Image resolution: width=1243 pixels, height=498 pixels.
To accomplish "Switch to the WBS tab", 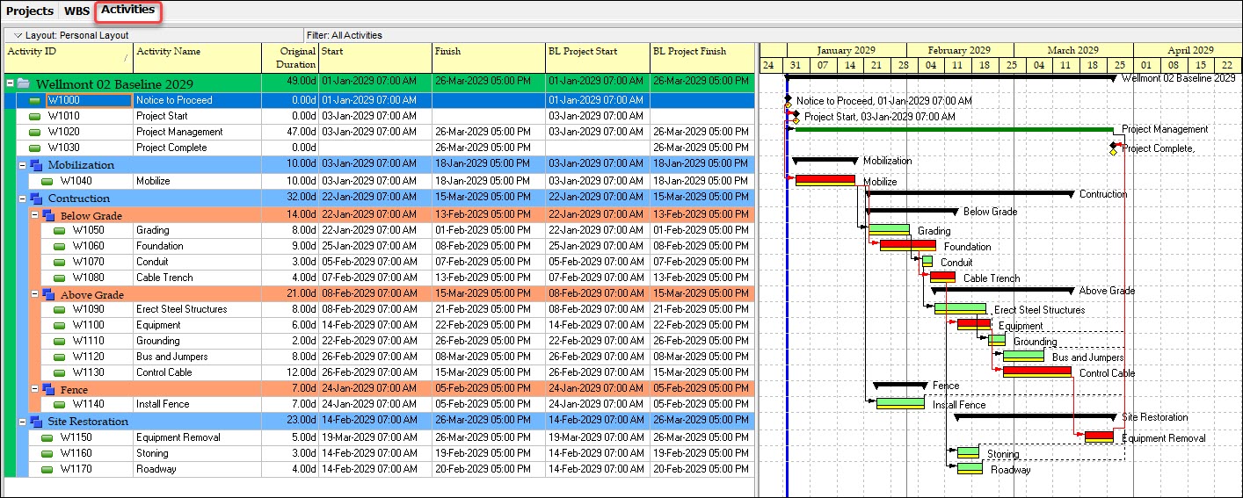I will pyautogui.click(x=76, y=11).
